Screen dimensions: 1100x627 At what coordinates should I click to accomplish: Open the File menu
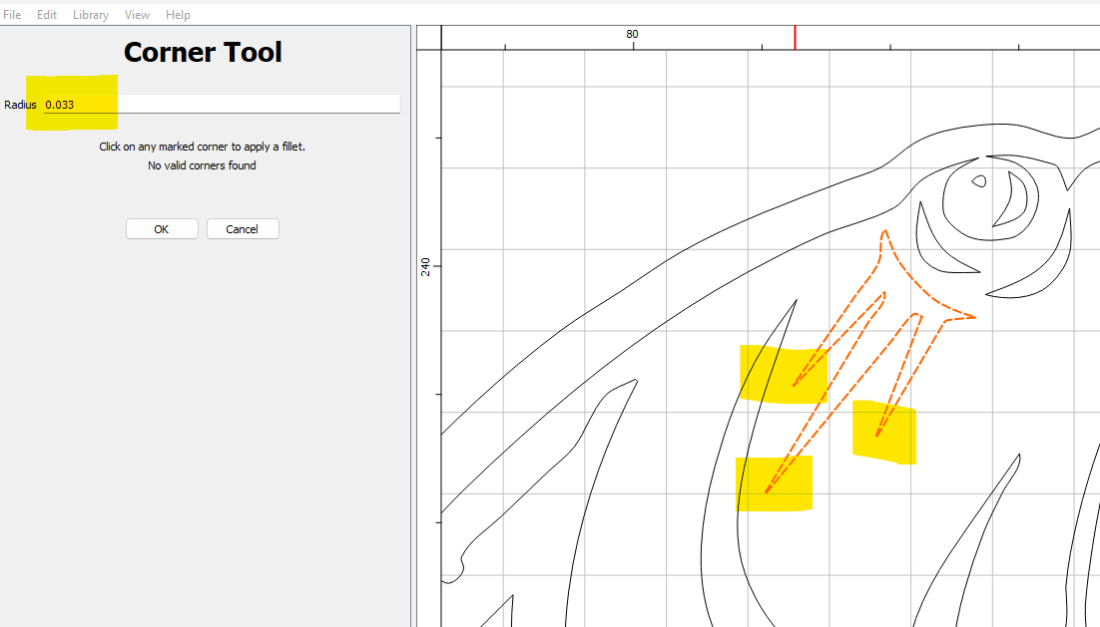pyautogui.click(x=12, y=15)
